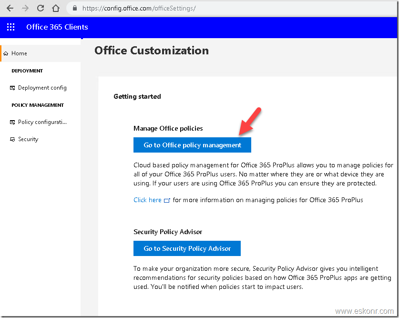Select Home in the sidebar

(41, 53)
